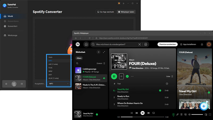
Task: Toggle repeat in player controls
Action: tap(154, 113)
